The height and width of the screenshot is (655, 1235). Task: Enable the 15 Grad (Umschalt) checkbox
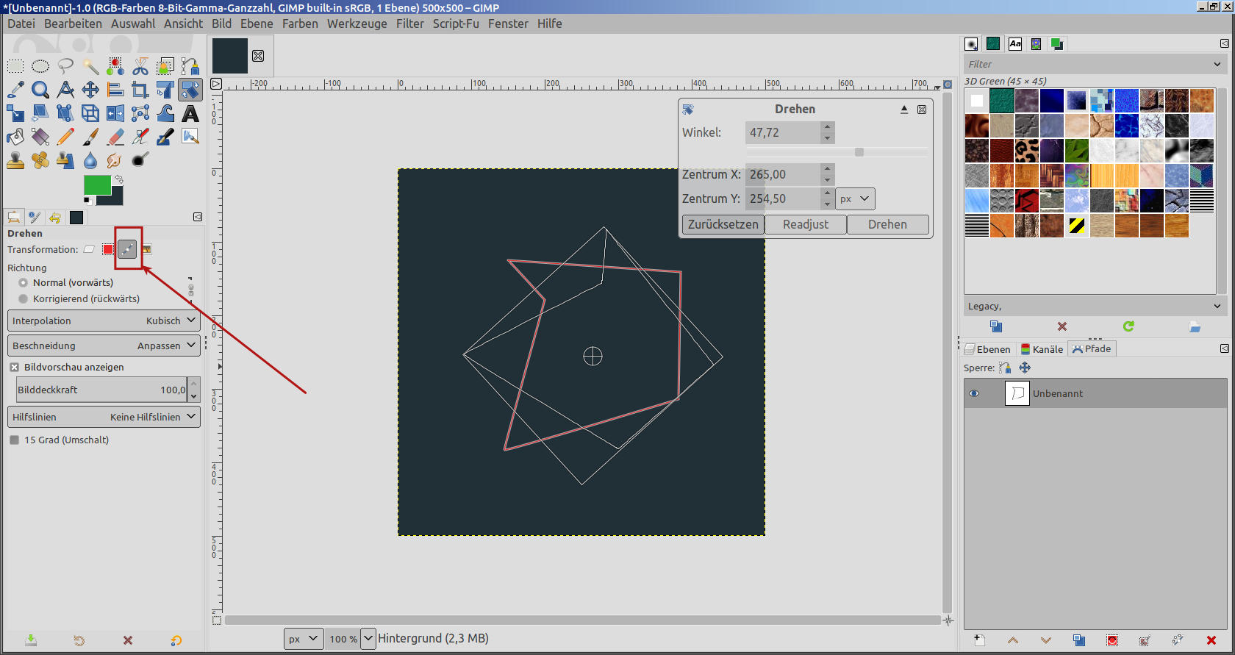(x=14, y=440)
